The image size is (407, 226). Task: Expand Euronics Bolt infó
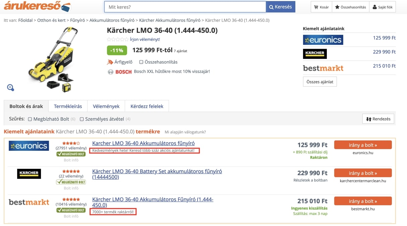tap(71, 160)
